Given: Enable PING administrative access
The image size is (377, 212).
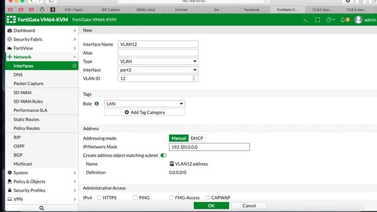Looking at the screenshot, I should (135, 198).
